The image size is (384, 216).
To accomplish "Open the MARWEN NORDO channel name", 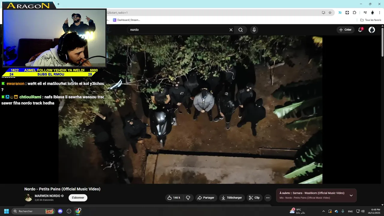I will [47, 196].
